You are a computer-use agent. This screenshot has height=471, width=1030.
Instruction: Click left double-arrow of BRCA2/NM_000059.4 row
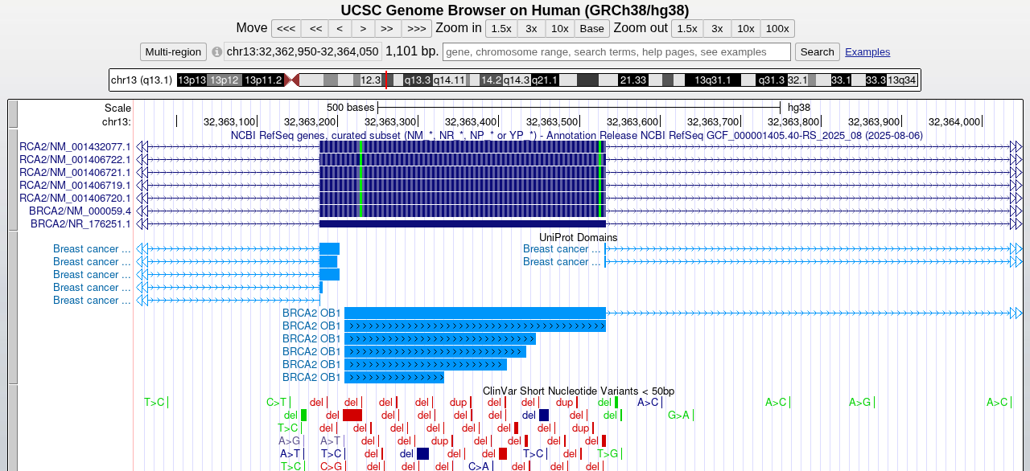pyautogui.click(x=142, y=211)
